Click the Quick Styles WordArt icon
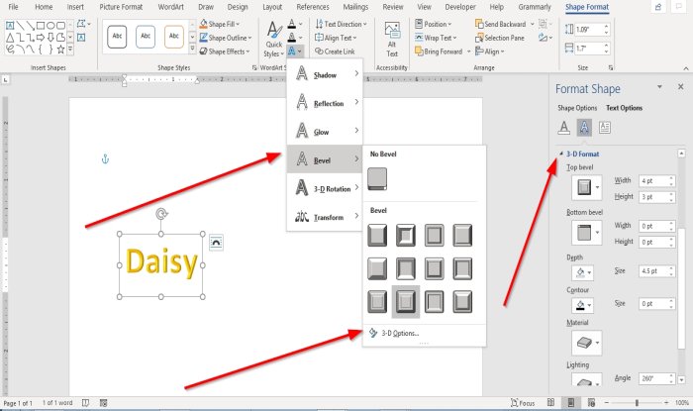693x411 pixels. (274, 40)
